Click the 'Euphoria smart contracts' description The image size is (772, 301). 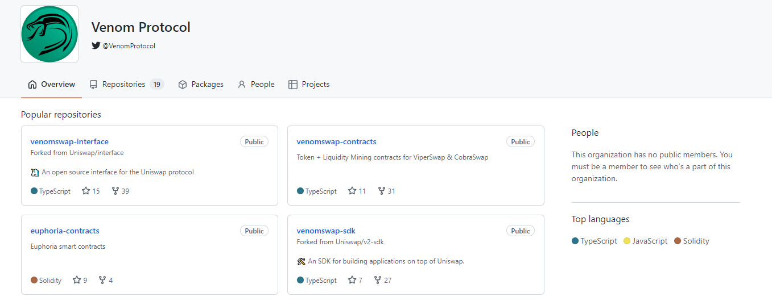click(x=68, y=246)
